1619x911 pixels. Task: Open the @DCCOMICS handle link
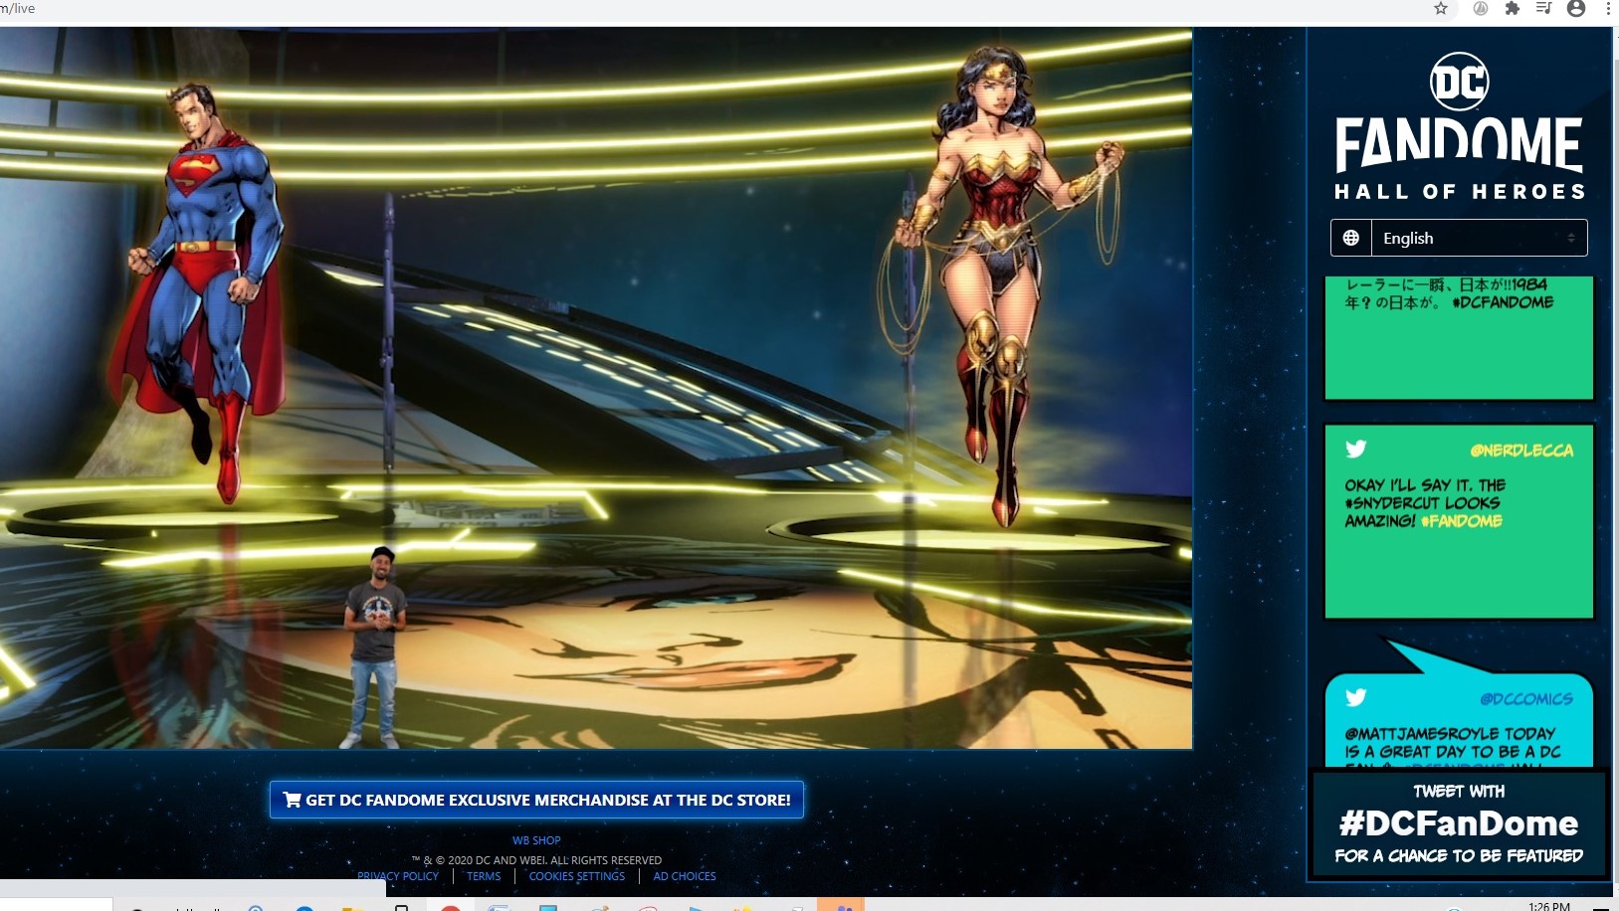click(1525, 699)
